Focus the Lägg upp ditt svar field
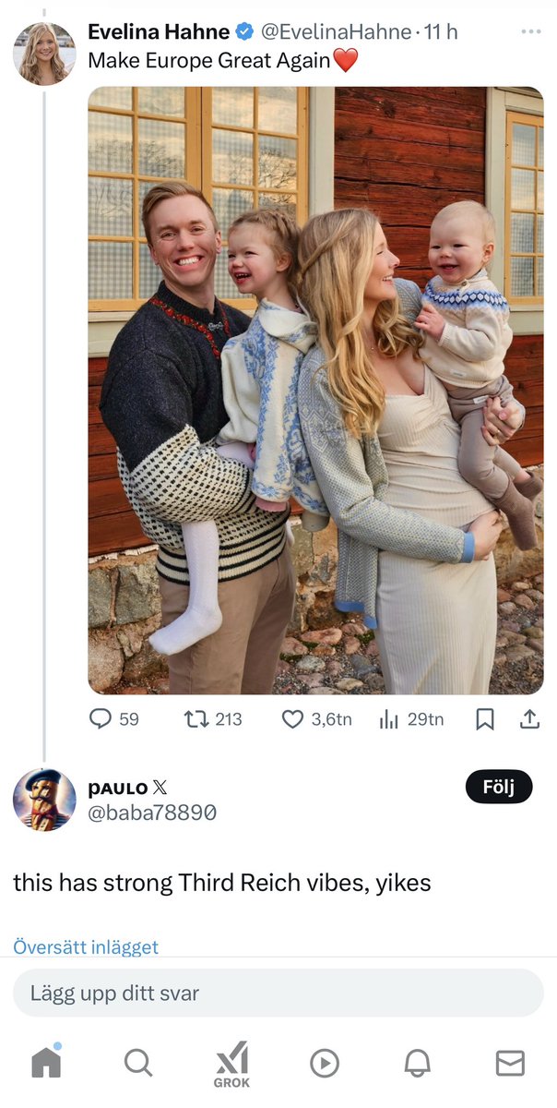The width and height of the screenshot is (557, 1108). coord(278,994)
